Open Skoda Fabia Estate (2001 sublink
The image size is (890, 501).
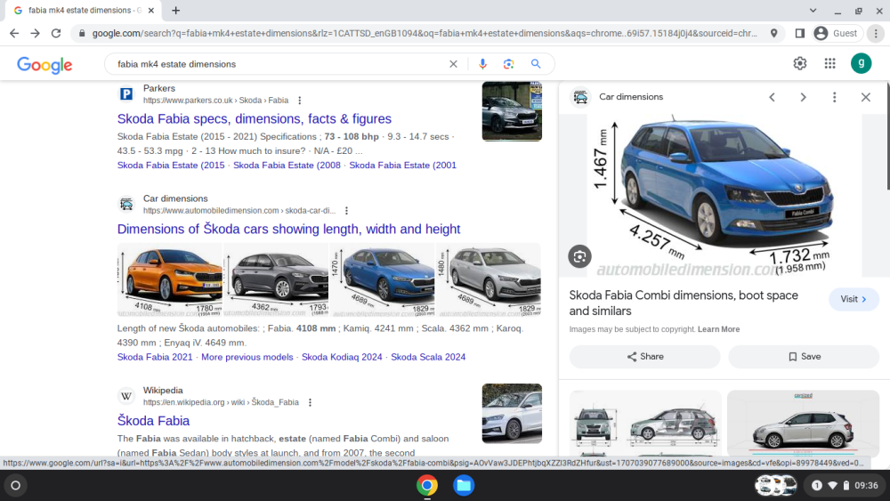(x=402, y=166)
